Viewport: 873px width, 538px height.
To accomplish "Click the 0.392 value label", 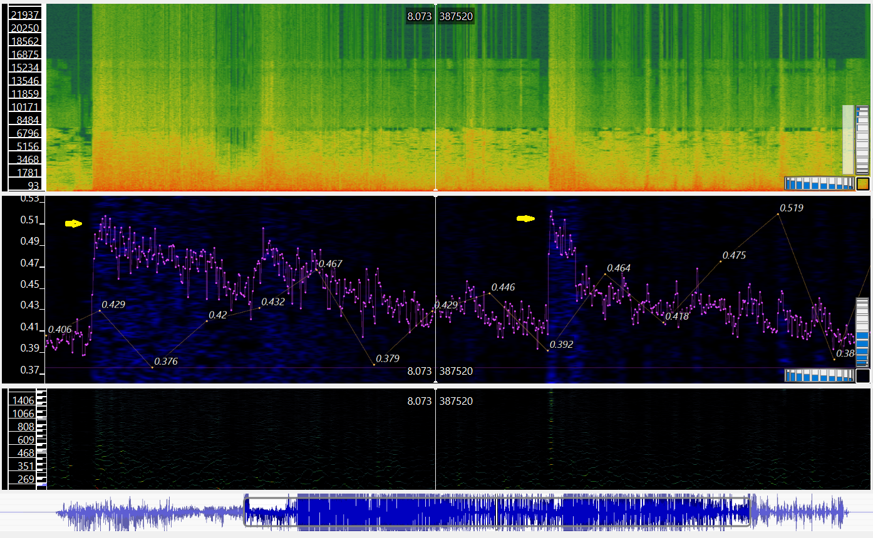I will coord(561,344).
